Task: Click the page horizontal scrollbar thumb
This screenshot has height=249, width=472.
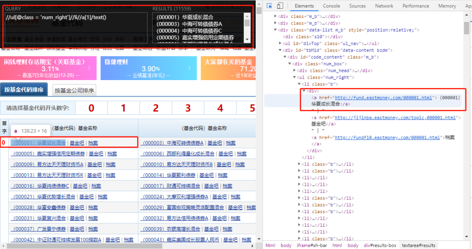Action: (x=84, y=246)
